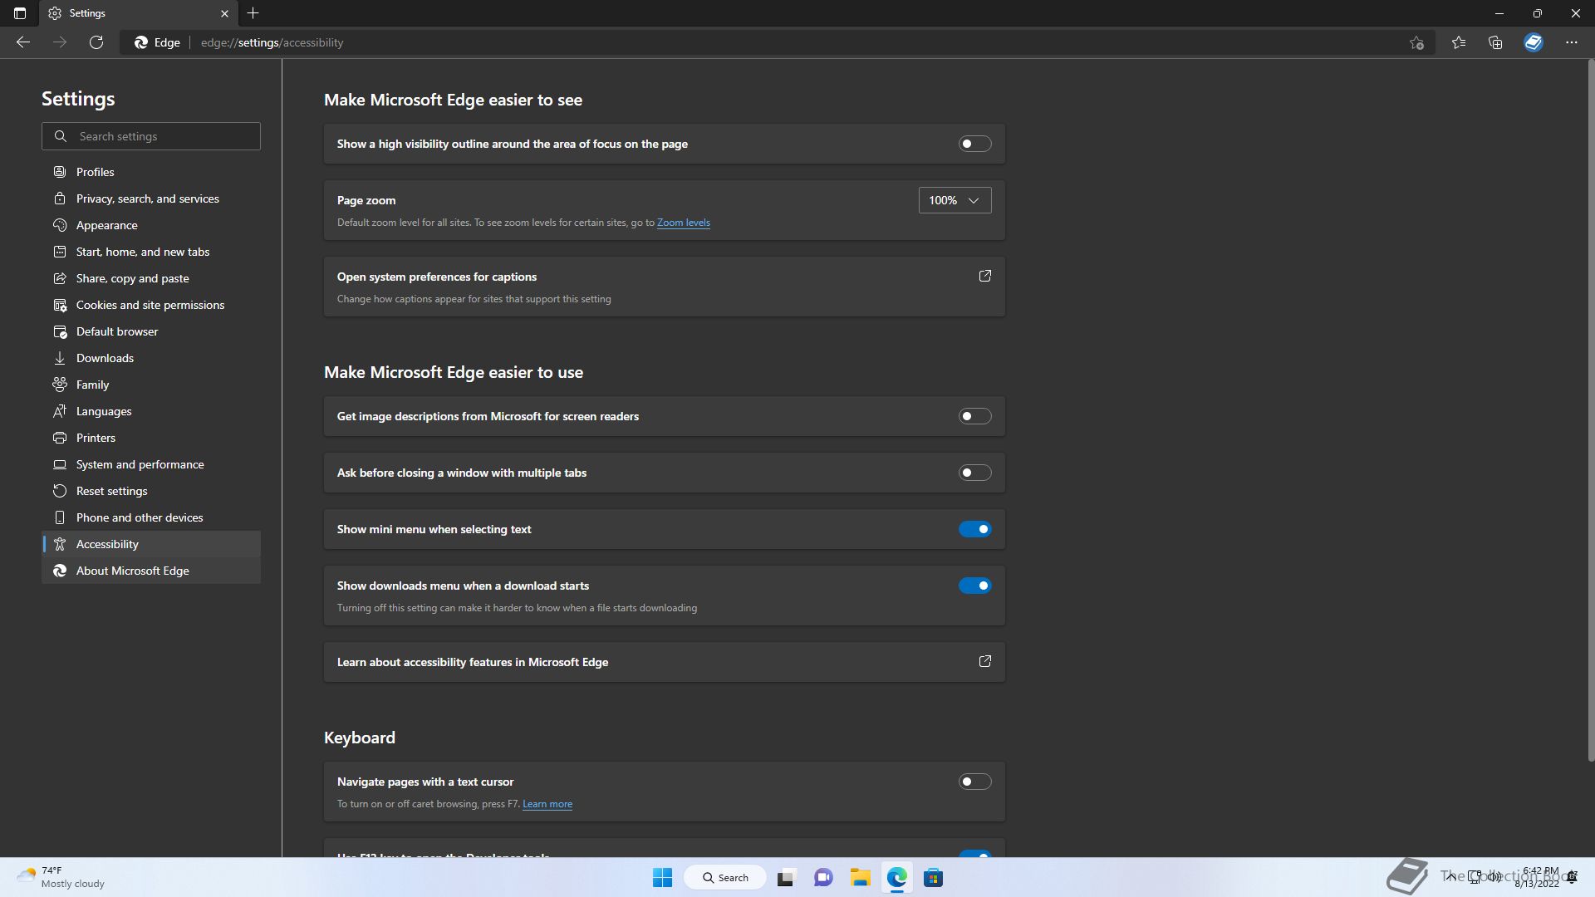Open accessibility features external link icon
This screenshot has height=897, width=1595.
985,662
